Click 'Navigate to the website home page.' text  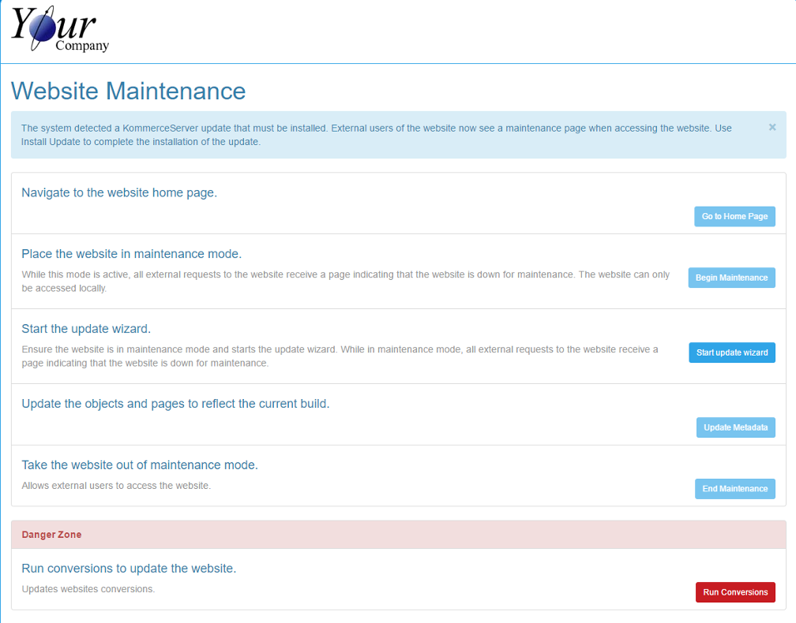pos(119,192)
